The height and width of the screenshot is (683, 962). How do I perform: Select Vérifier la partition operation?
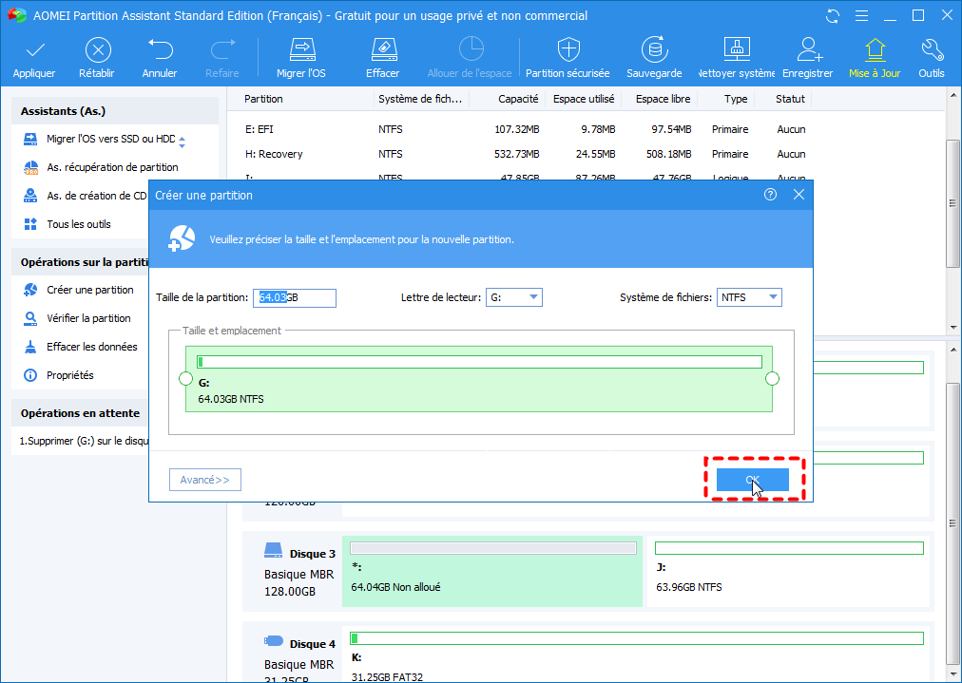[x=77, y=318]
